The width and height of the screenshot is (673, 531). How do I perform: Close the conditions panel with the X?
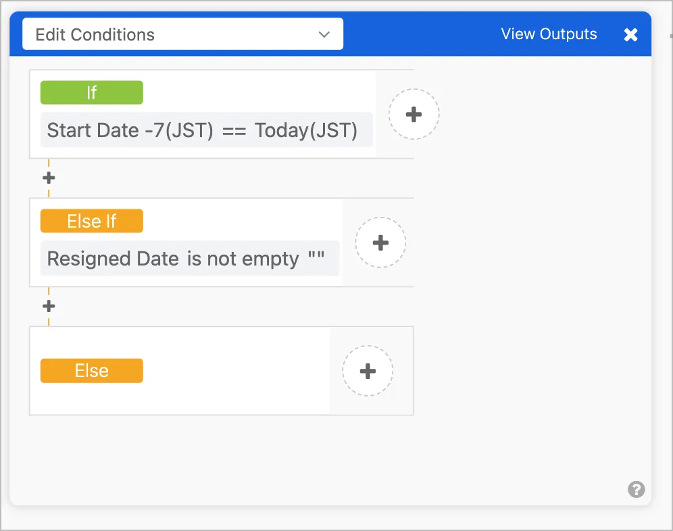[630, 34]
